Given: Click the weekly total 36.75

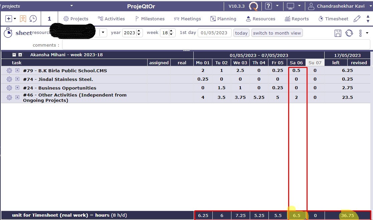Looking at the screenshot, I should click(348, 215).
